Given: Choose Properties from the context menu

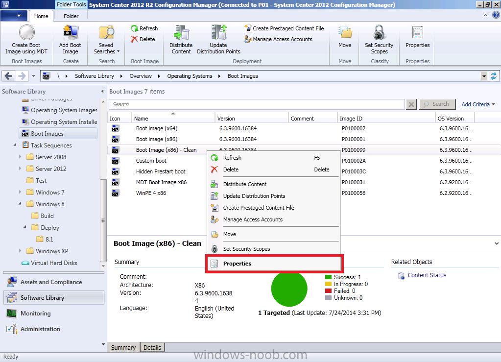Looking at the screenshot, I should pos(273,264).
